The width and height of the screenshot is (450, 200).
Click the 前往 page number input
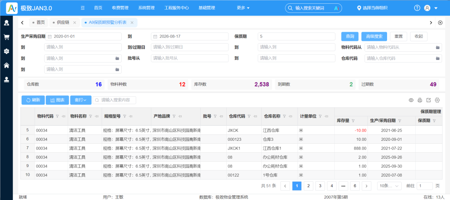click(425, 186)
